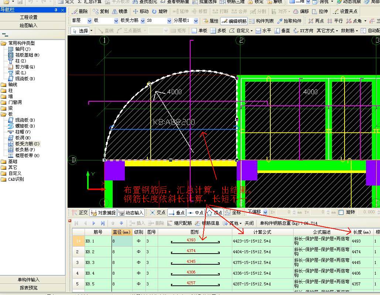Open the 选择 tool dropdown arrow
Viewport: 380px width, 295px height.
[x=91, y=31]
